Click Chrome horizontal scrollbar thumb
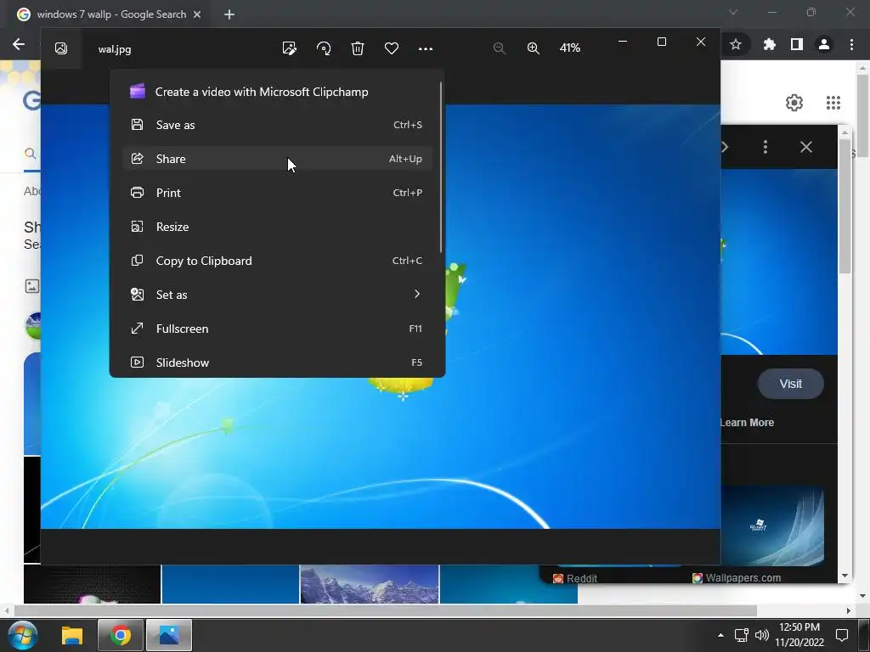Image resolution: width=870 pixels, height=652 pixels. pyautogui.click(x=385, y=610)
